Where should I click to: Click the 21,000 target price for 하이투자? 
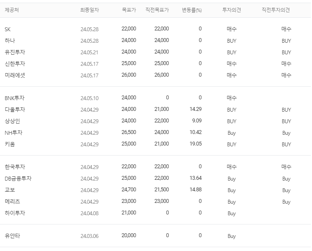point(129,213)
